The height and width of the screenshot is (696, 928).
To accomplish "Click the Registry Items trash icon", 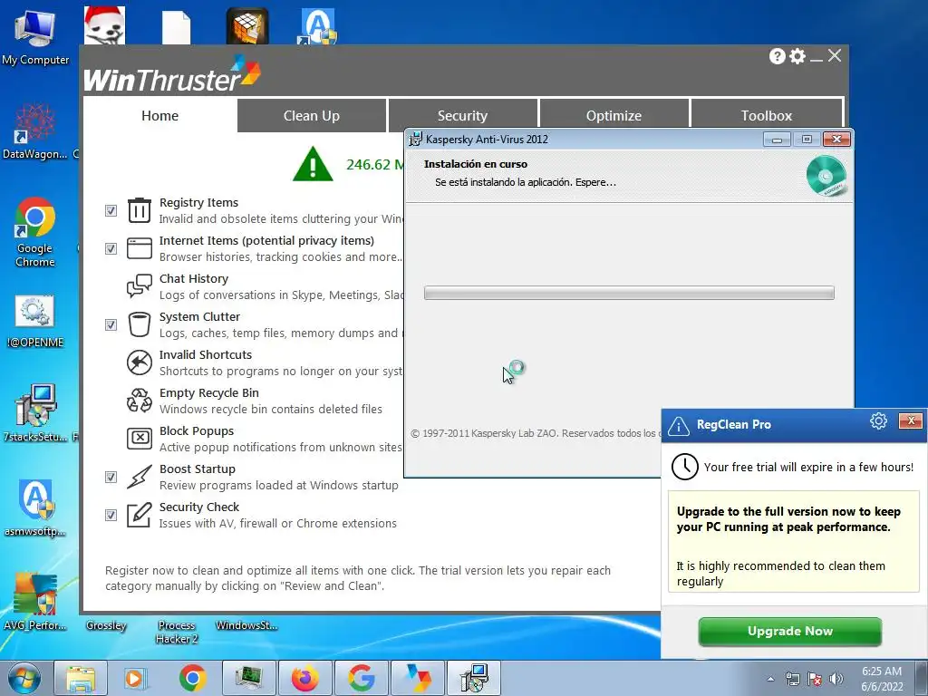I will click(x=140, y=210).
